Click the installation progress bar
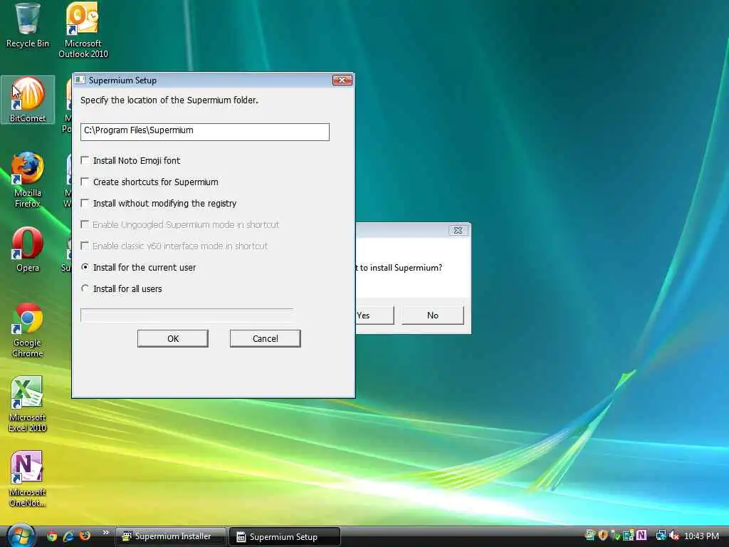Viewport: 729px width, 547px height. (x=187, y=316)
